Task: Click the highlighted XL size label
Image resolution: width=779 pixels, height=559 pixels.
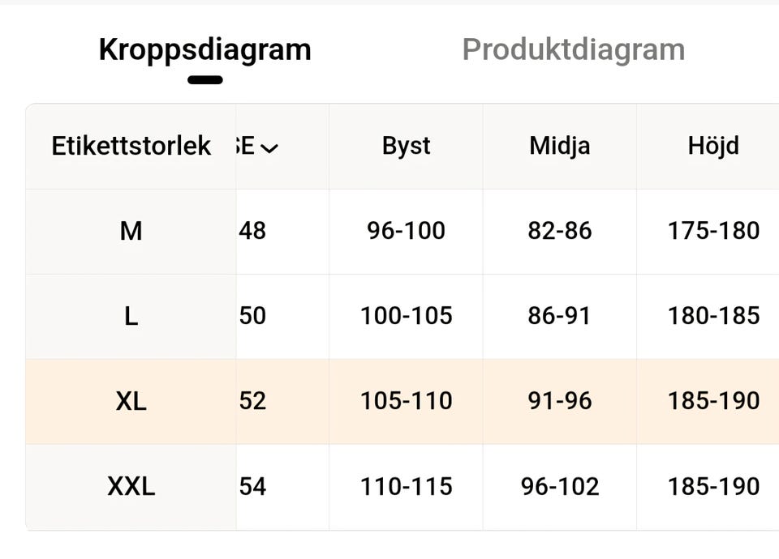Action: point(131,401)
